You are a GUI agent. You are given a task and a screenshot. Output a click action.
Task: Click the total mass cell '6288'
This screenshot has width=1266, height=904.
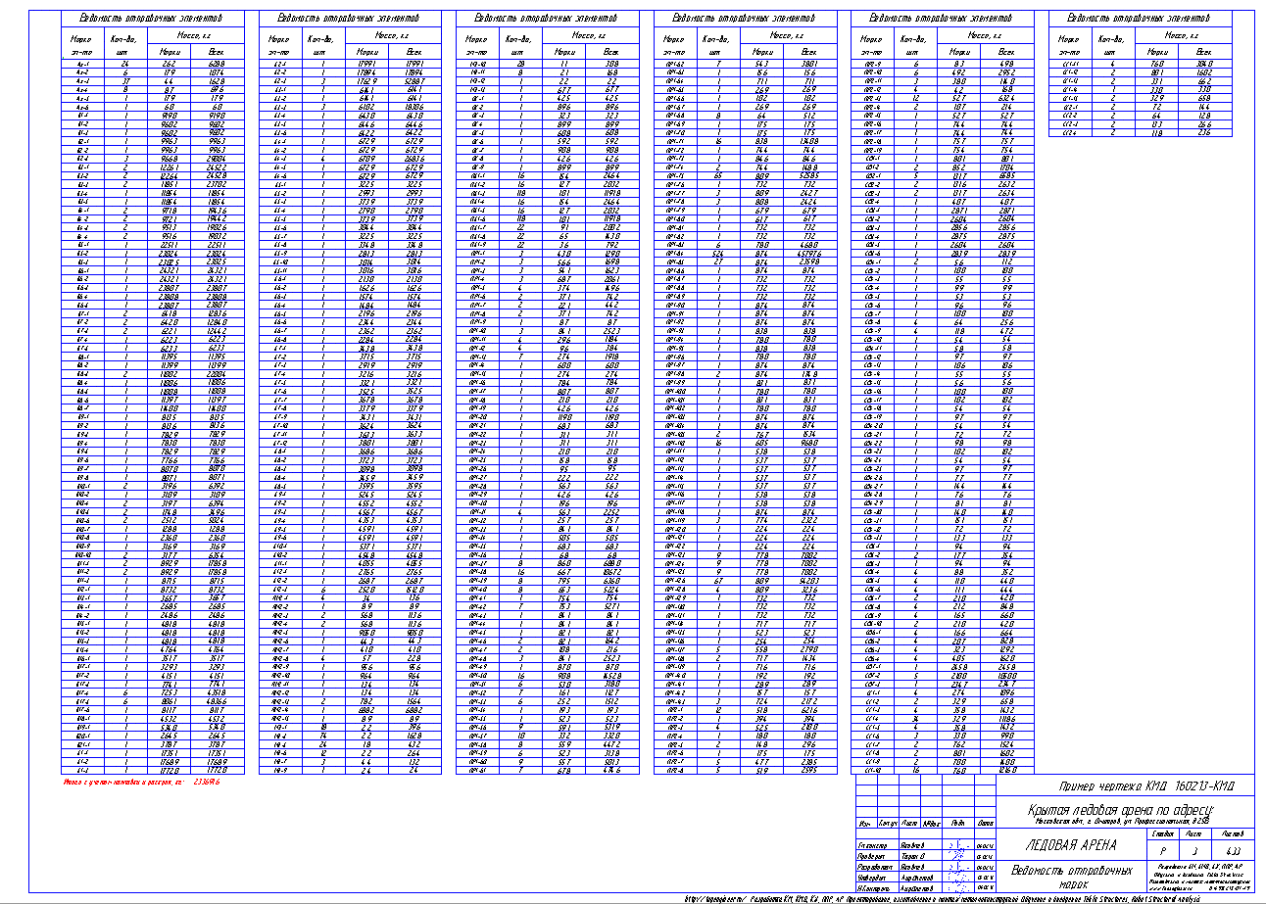[x=217, y=63]
